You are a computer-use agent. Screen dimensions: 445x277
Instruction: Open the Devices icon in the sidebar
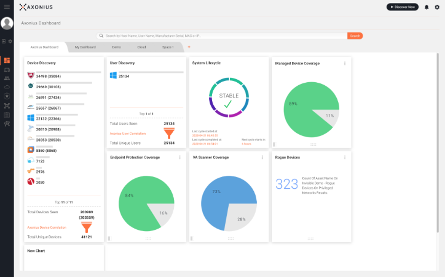coord(7,70)
